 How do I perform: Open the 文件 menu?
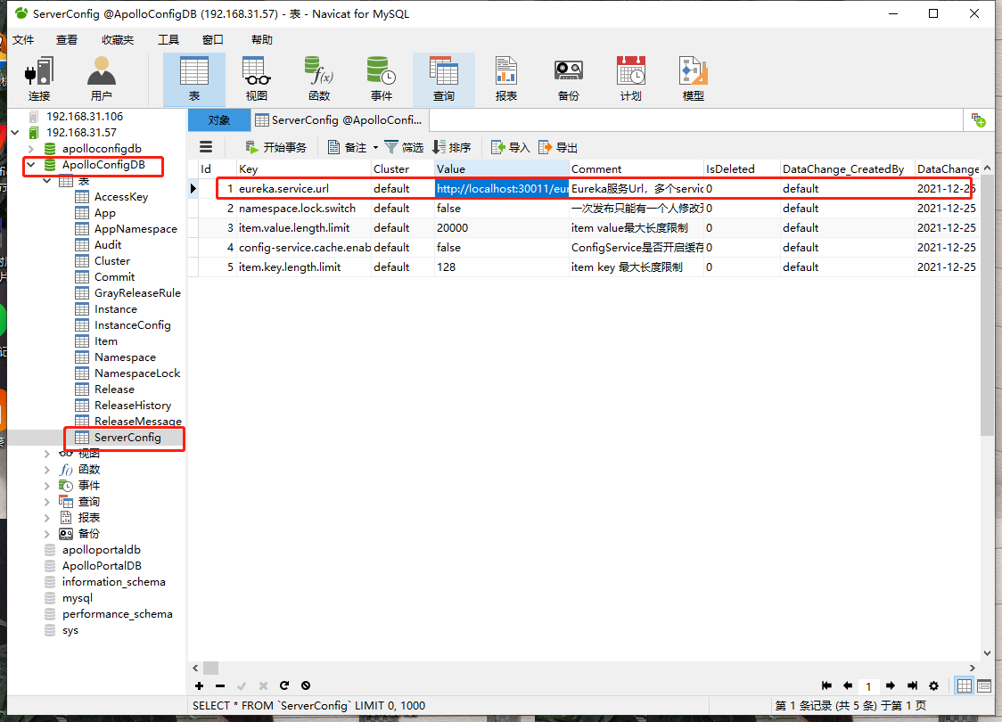24,39
